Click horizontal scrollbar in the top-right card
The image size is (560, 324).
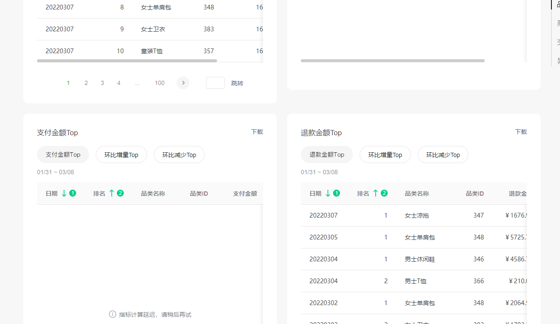393,61
